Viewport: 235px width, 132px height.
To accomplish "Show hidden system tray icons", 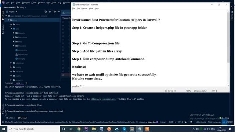I will pos(194,129).
